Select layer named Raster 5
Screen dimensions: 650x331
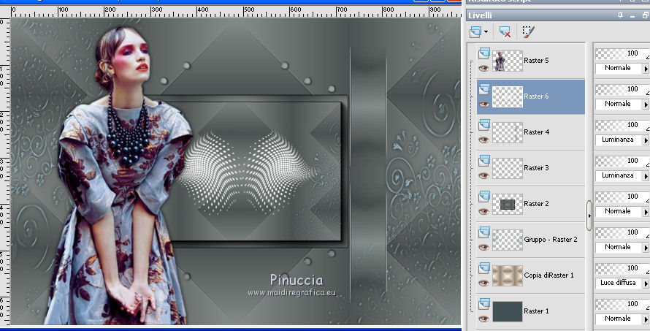[x=536, y=61]
